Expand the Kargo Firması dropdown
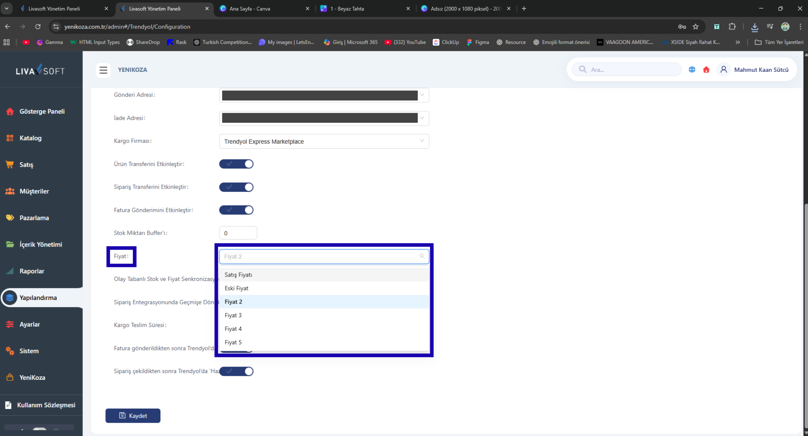Viewport: 808px width, 436px height. [324, 141]
